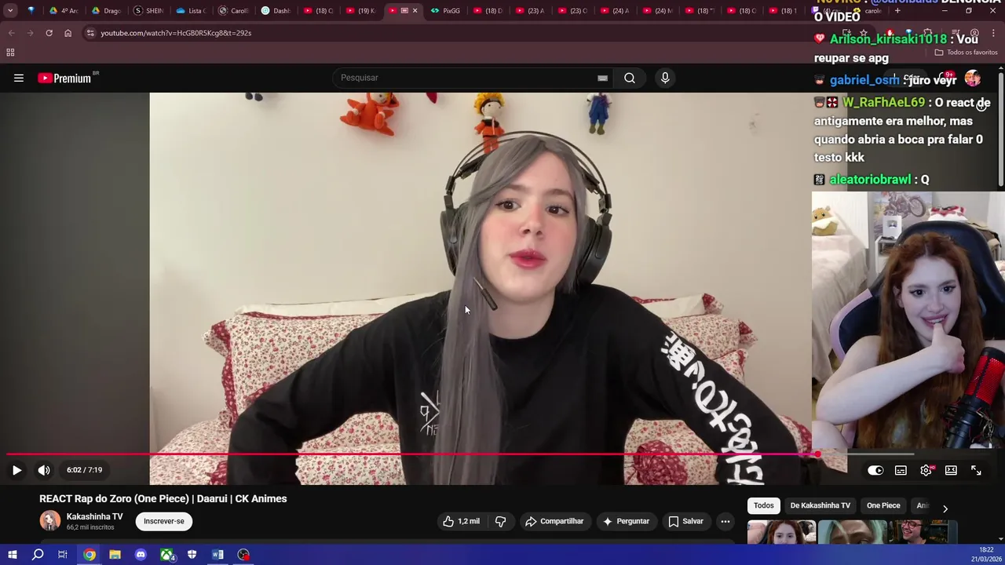Select the De Kakashinha TV chip
Image resolution: width=1005 pixels, height=565 pixels.
click(820, 505)
